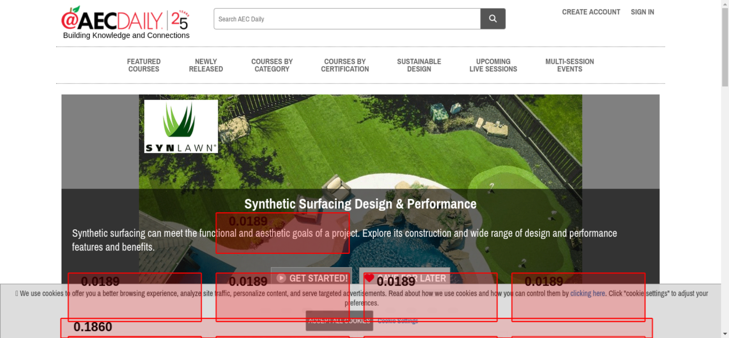View Upcoming Live Sessions
Viewport: 729px width, 338px height.
[x=493, y=65]
